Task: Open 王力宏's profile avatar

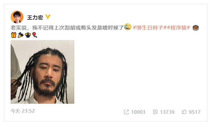Action: tap(17, 17)
